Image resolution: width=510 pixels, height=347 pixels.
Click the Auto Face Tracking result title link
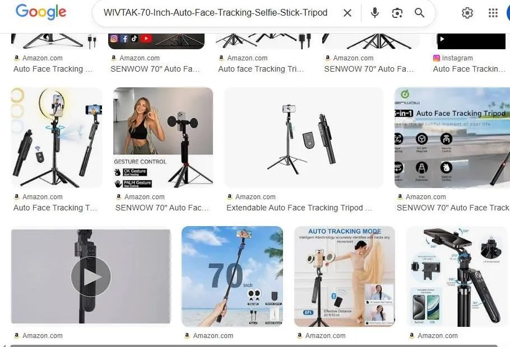point(53,69)
